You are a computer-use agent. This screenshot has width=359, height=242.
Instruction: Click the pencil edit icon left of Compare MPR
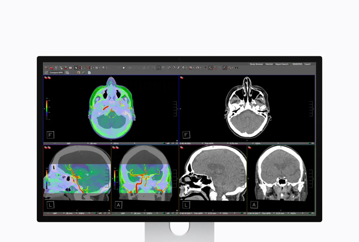pos(46,73)
